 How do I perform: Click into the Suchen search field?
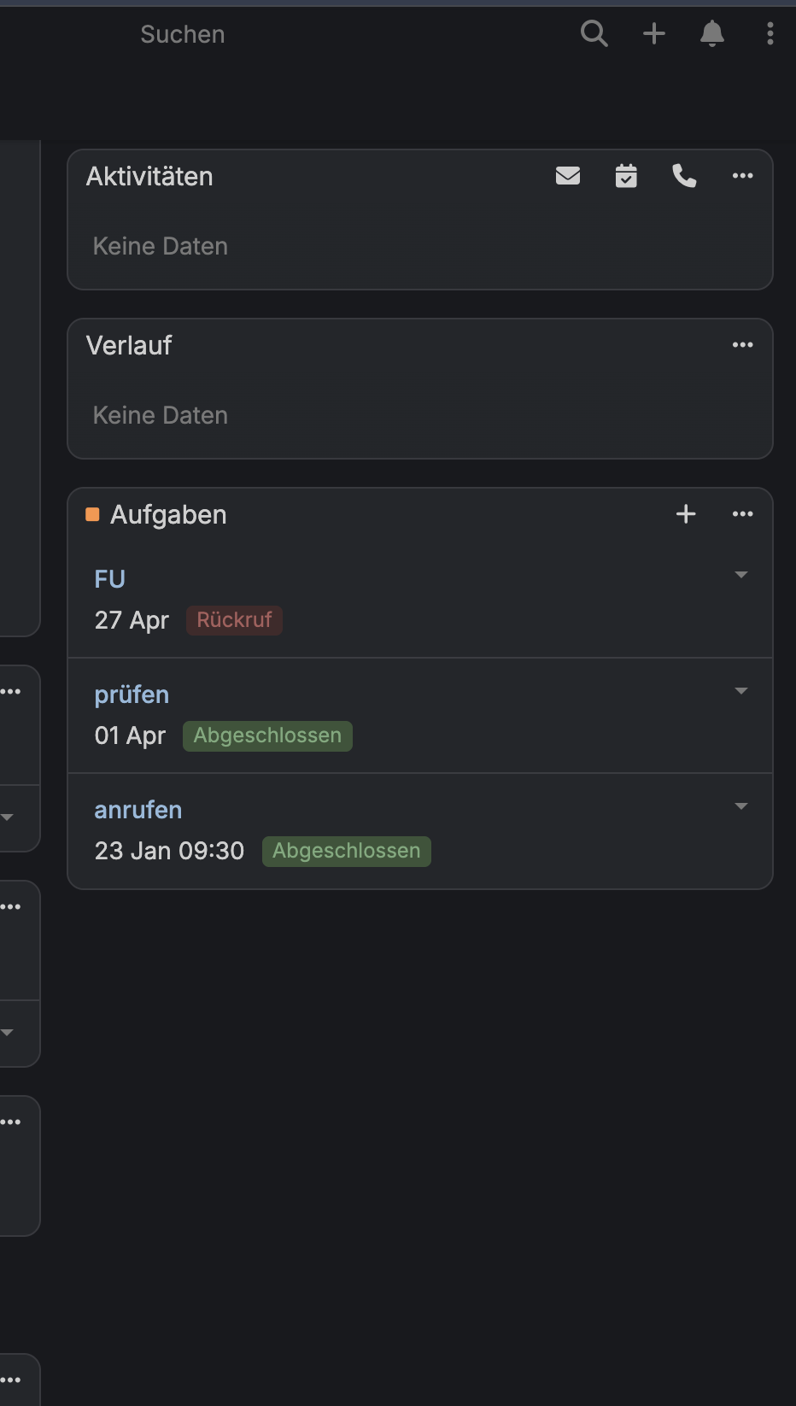[183, 34]
